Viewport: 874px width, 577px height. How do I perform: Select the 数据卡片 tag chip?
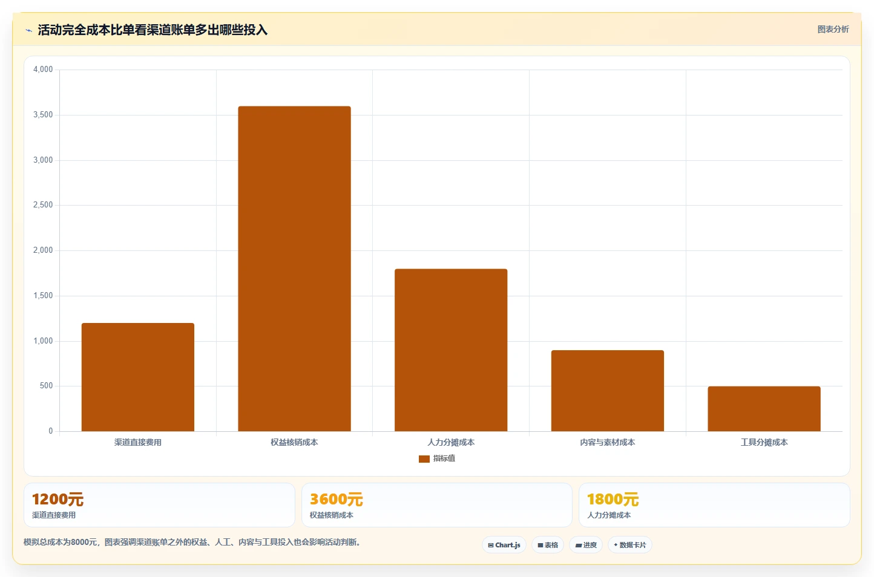630,545
